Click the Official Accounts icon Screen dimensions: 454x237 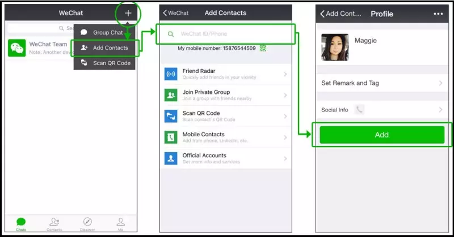171,158
